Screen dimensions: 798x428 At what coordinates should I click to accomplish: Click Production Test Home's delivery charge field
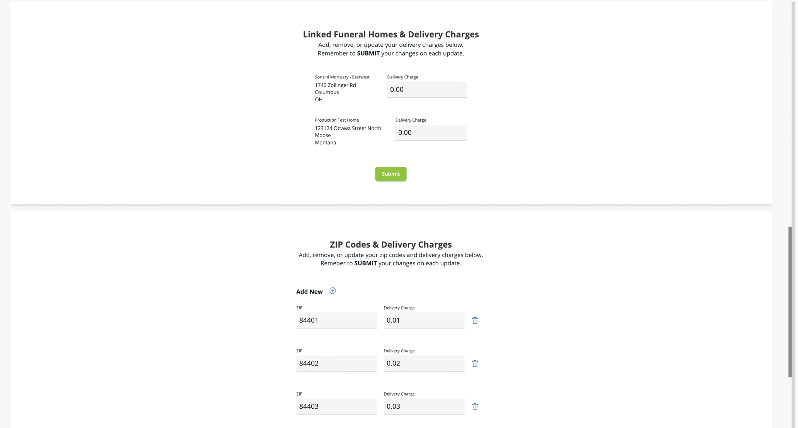(431, 132)
